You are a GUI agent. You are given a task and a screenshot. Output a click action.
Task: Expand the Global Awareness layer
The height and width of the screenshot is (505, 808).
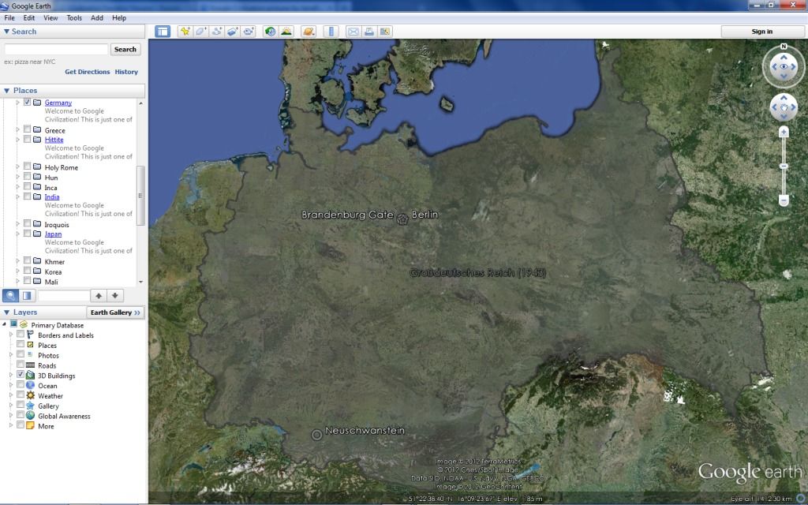pos(11,415)
